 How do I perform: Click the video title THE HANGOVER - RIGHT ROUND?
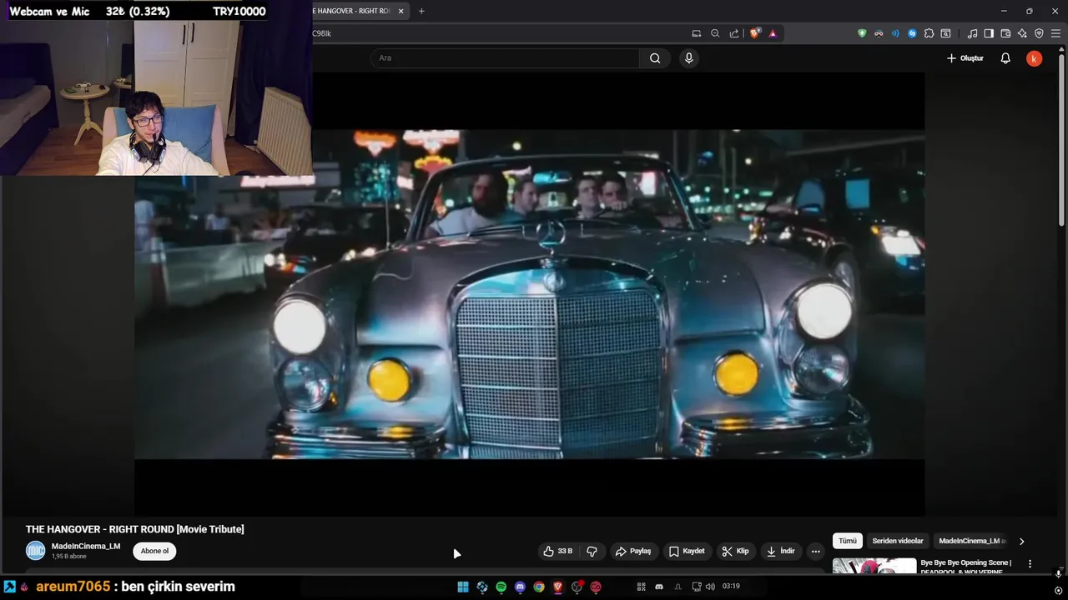134,529
